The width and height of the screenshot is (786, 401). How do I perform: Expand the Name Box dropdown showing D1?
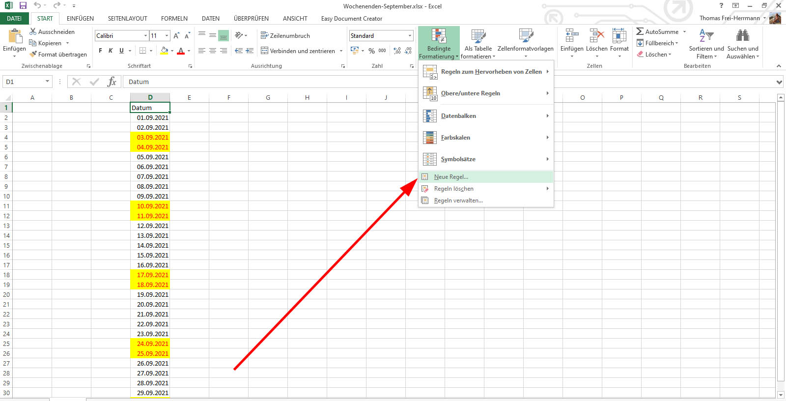47,82
